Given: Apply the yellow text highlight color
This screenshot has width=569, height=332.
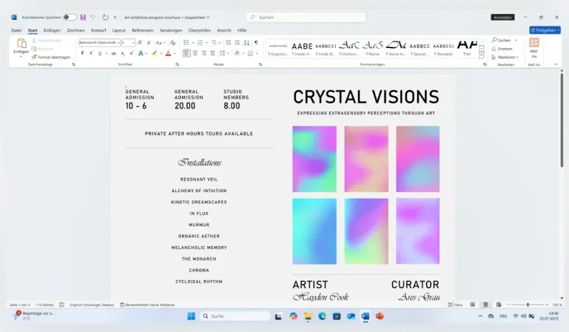Looking at the screenshot, I should pyautogui.click(x=155, y=53).
